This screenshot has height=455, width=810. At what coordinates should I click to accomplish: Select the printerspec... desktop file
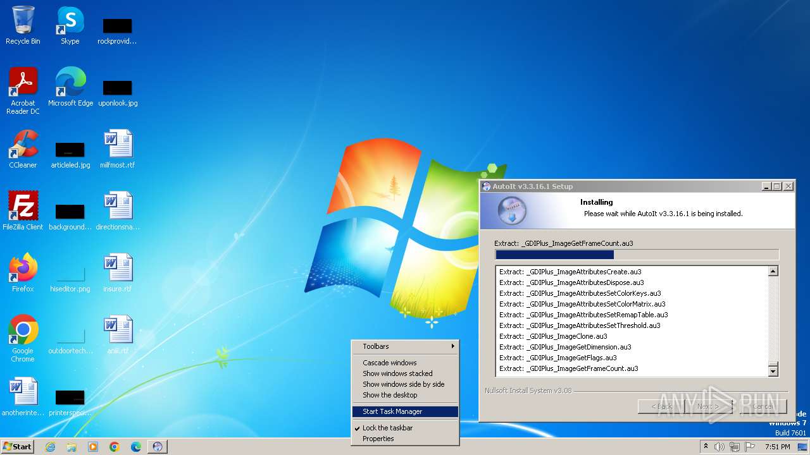pos(70,402)
